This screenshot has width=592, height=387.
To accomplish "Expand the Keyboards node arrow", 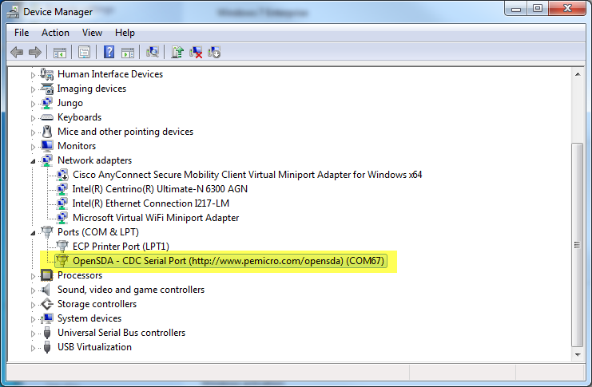I will [33, 118].
